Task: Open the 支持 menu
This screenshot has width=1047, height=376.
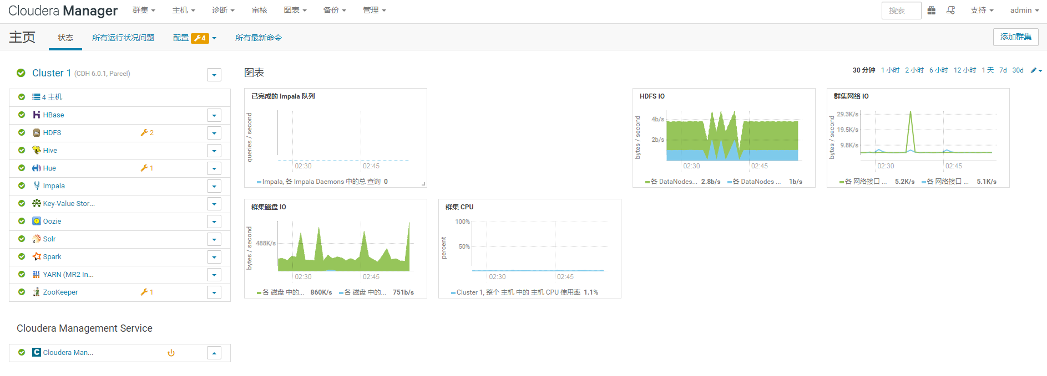Action: tap(982, 10)
